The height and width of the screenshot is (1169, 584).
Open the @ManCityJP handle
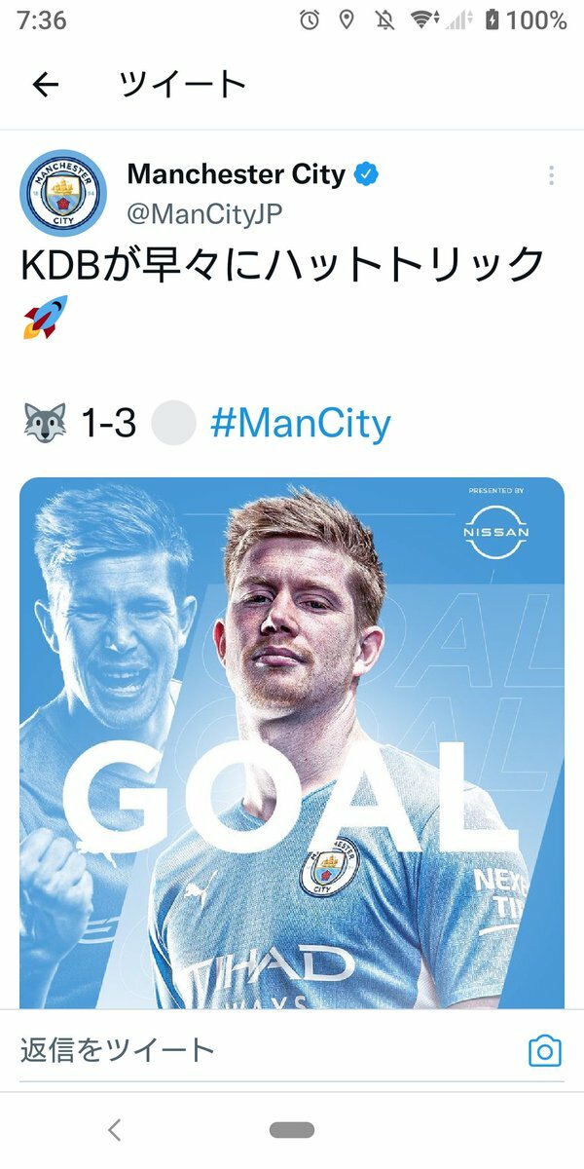click(x=205, y=214)
